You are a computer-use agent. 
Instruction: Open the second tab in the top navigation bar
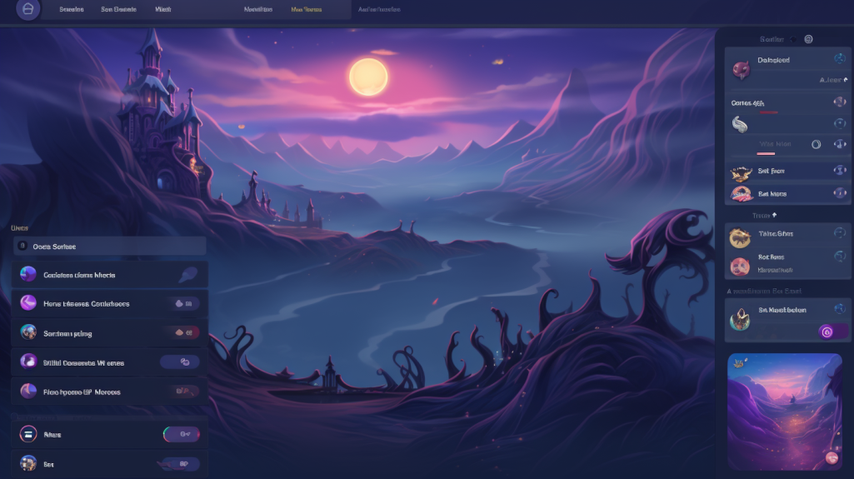pos(118,9)
